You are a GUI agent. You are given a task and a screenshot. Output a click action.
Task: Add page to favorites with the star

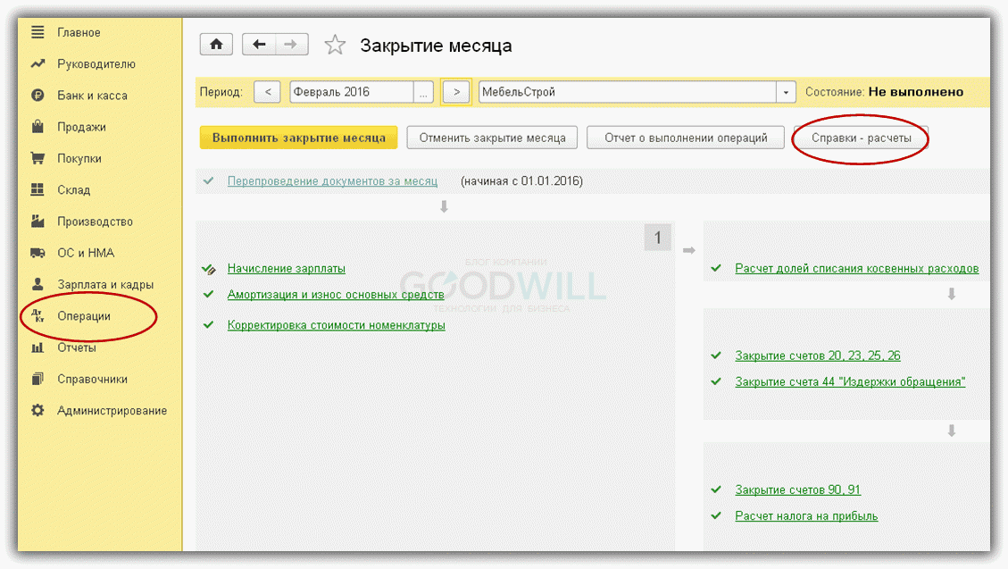pos(335,45)
